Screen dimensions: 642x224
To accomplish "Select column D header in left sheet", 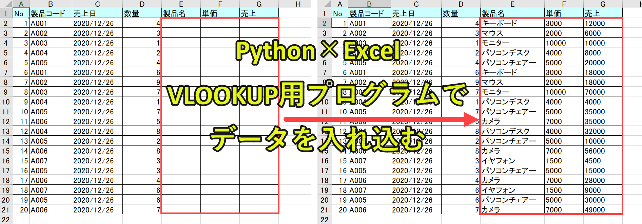I will pyautogui.click(x=142, y=4).
